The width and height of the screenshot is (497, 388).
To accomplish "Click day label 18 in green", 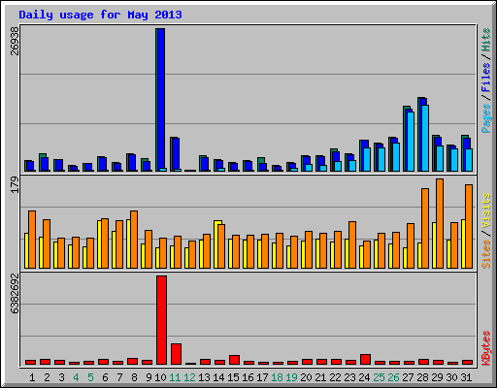I will tap(277, 377).
